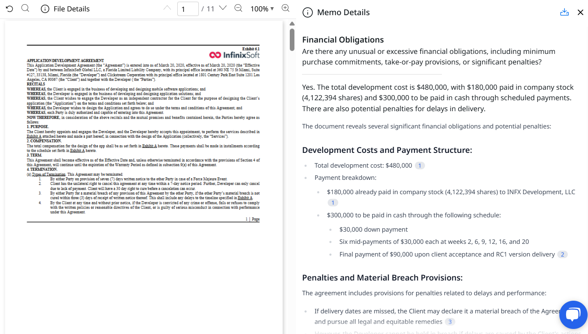Image resolution: width=588 pixels, height=334 pixels.
Task: Open the chat support bubble
Action: coord(573,315)
